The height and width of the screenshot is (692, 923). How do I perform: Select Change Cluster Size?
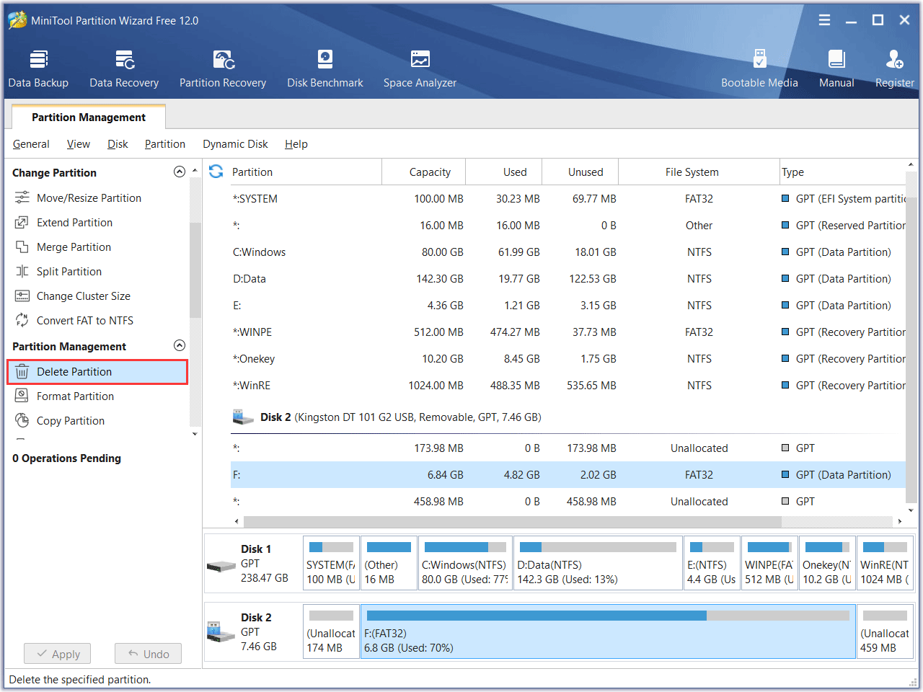point(84,296)
